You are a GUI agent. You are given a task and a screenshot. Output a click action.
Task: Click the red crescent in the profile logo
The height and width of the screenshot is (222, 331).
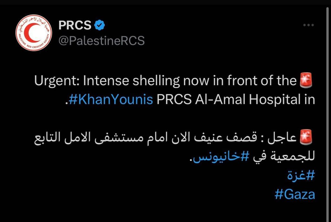click(x=31, y=33)
